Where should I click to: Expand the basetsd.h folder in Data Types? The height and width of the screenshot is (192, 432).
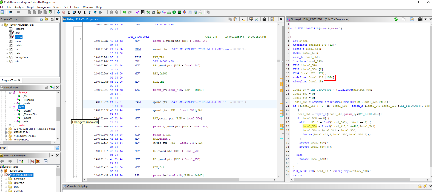(6, 179)
